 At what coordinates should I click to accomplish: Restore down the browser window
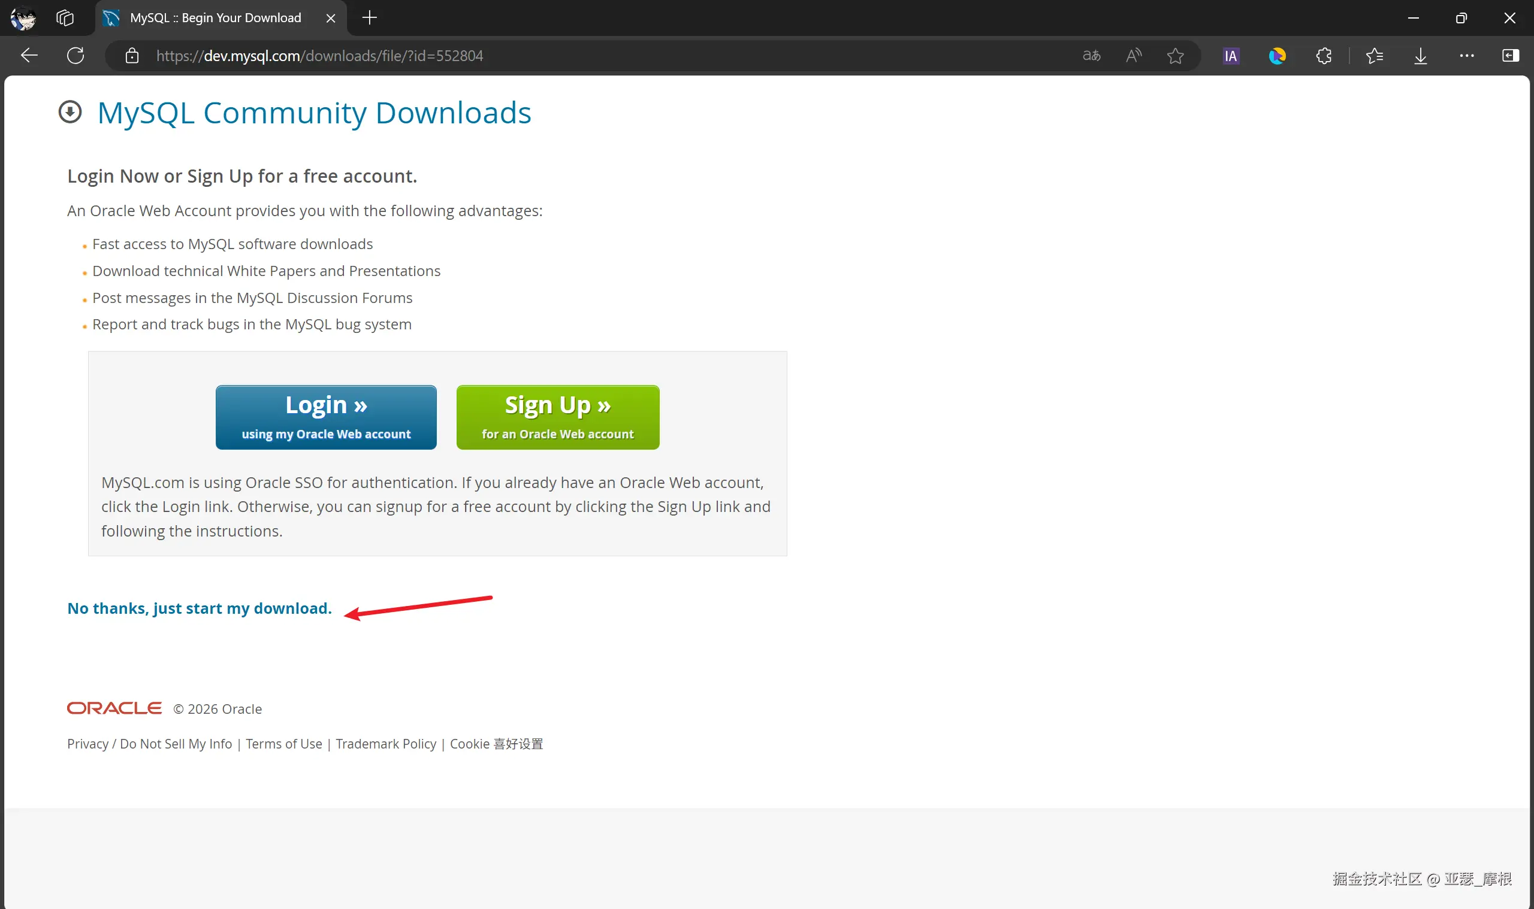coord(1461,18)
